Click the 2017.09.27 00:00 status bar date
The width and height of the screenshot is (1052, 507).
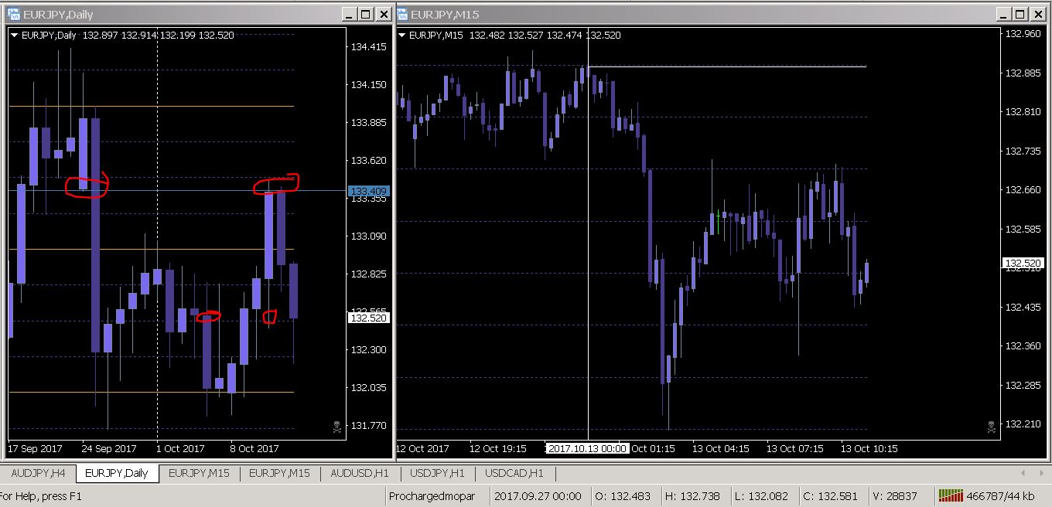pos(538,496)
